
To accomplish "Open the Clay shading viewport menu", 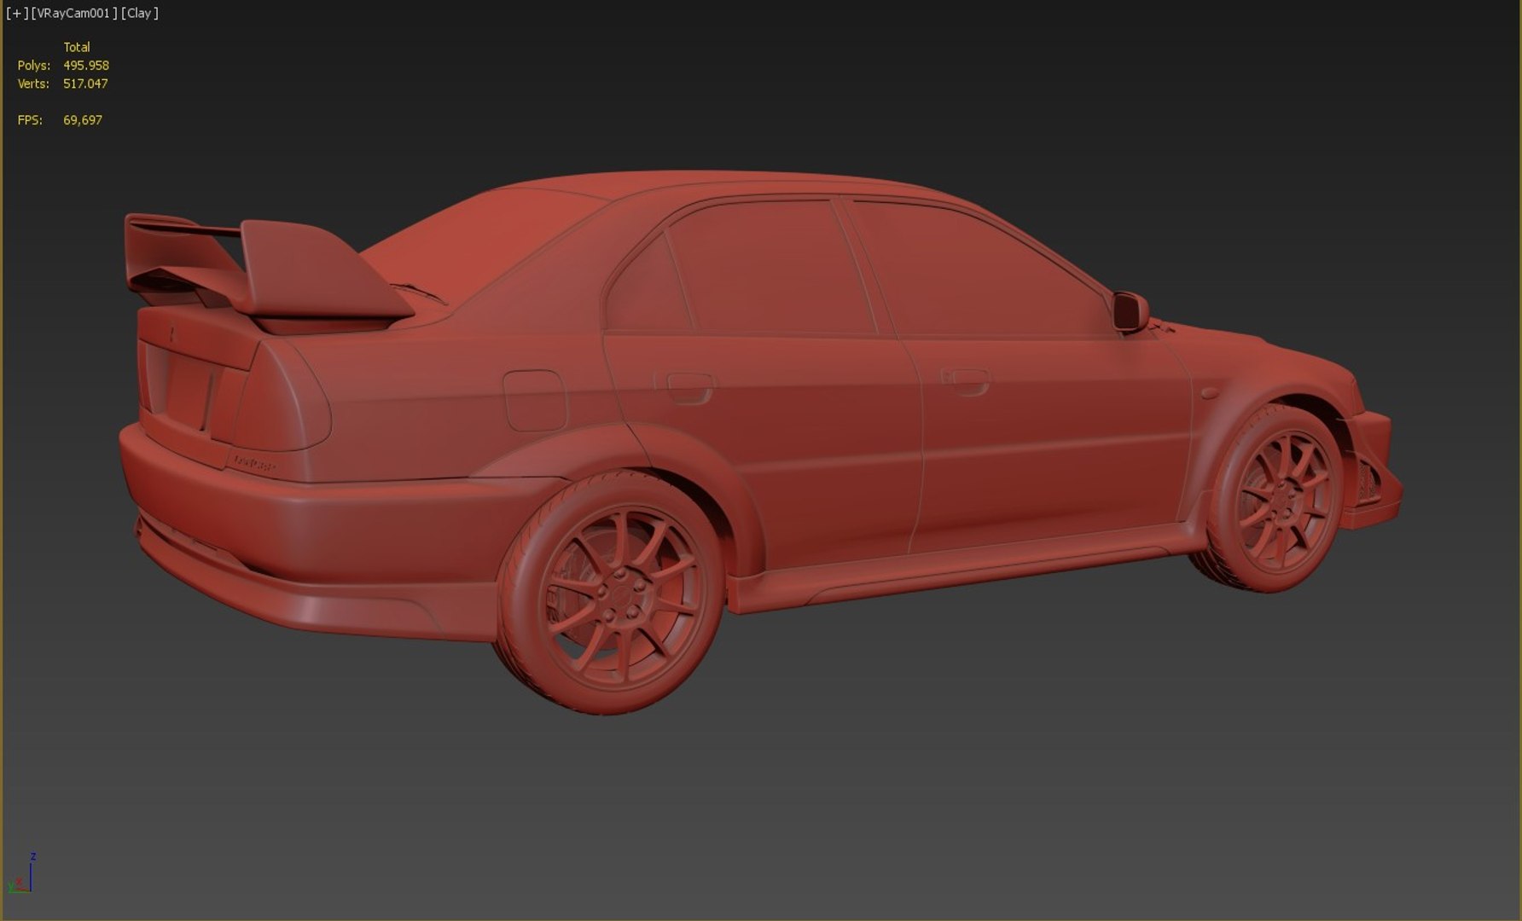I will click(x=140, y=13).
